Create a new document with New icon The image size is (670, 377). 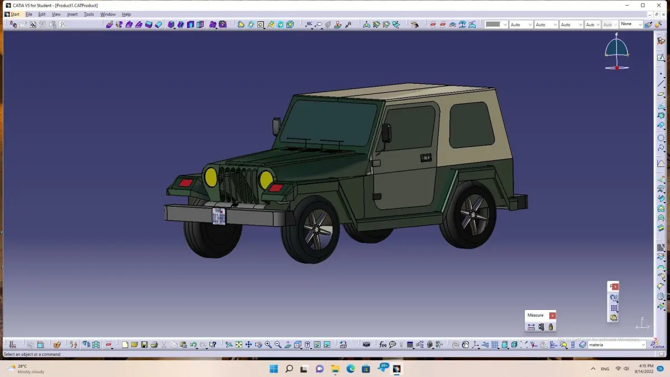(x=125, y=345)
